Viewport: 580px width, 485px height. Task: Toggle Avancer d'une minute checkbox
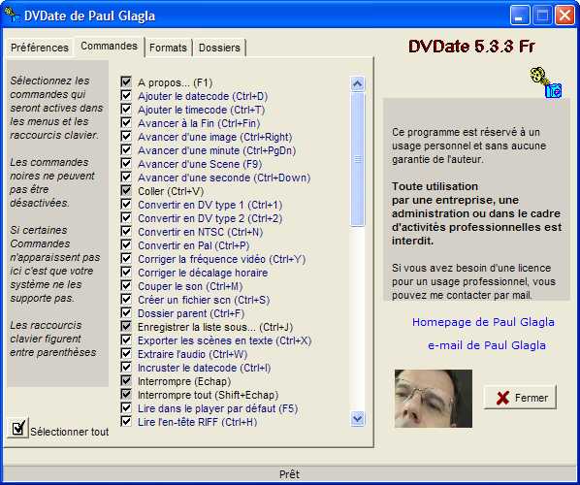pyautogui.click(x=126, y=149)
